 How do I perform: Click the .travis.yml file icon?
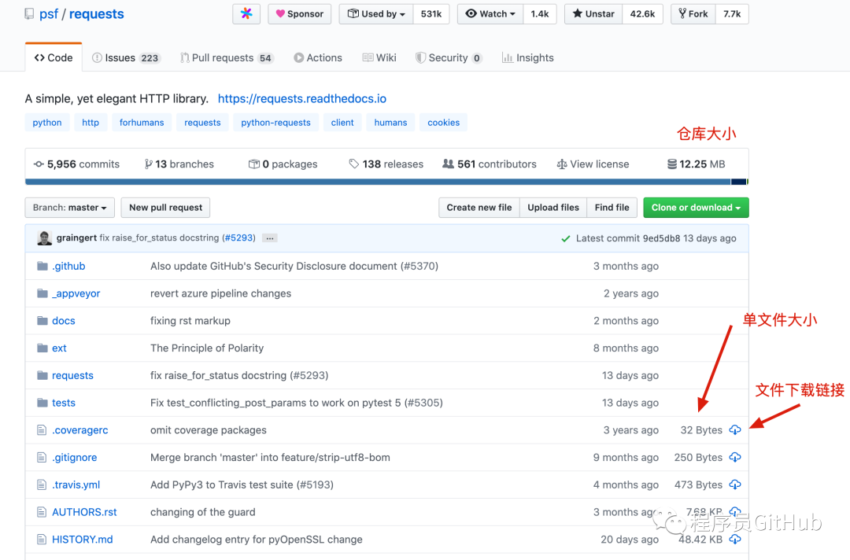click(x=42, y=484)
